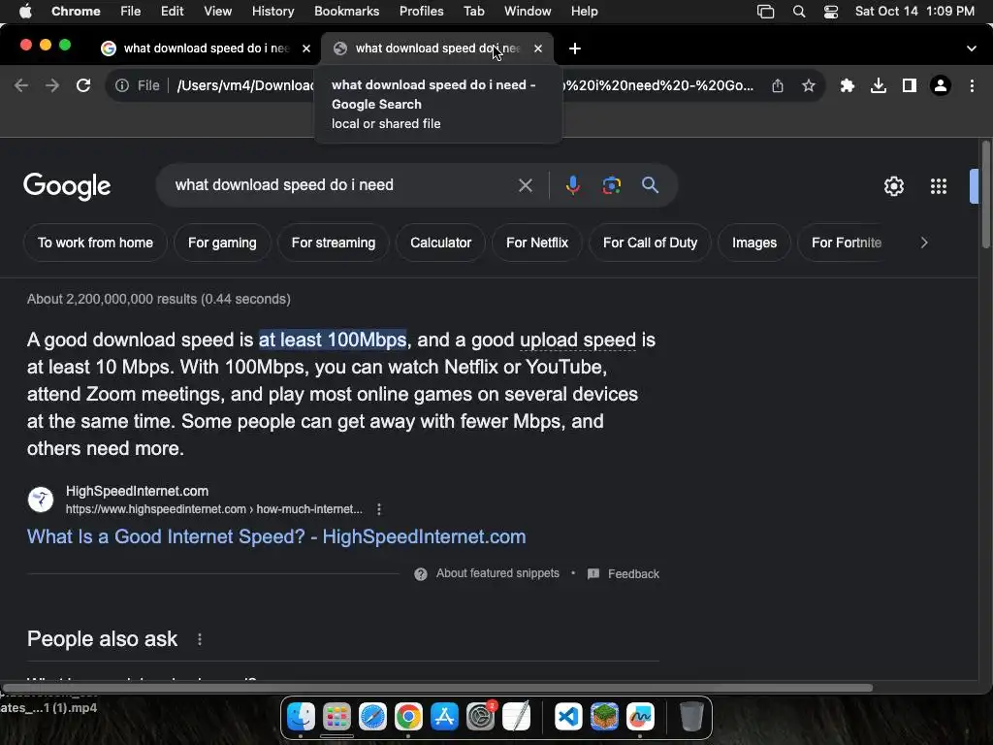
Task: Click the highlighted at least 100Mbps text
Action: pyautogui.click(x=333, y=340)
